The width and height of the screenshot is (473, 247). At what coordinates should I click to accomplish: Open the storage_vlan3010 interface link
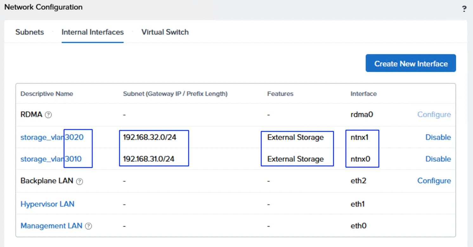click(x=51, y=159)
